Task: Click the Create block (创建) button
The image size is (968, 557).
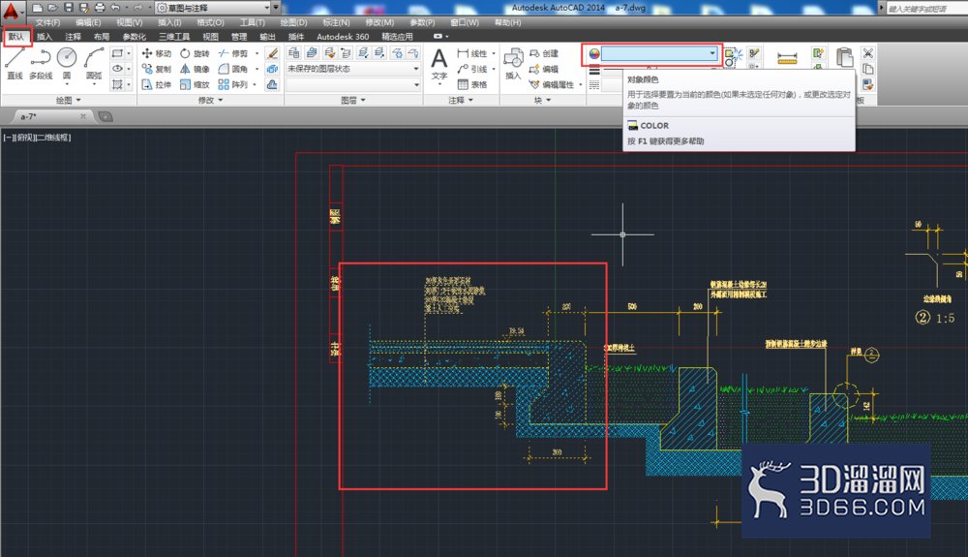Action: click(x=544, y=53)
